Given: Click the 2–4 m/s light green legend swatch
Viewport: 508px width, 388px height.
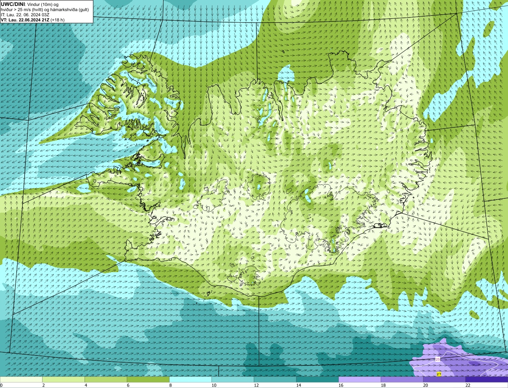Looking at the screenshot, I should click(x=63, y=380).
